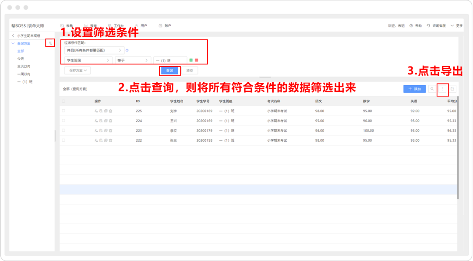Viewport: 473px width, 261px height.
Task: Click the edit pencil icon for row 225
Action: pyautogui.click(x=96, y=111)
